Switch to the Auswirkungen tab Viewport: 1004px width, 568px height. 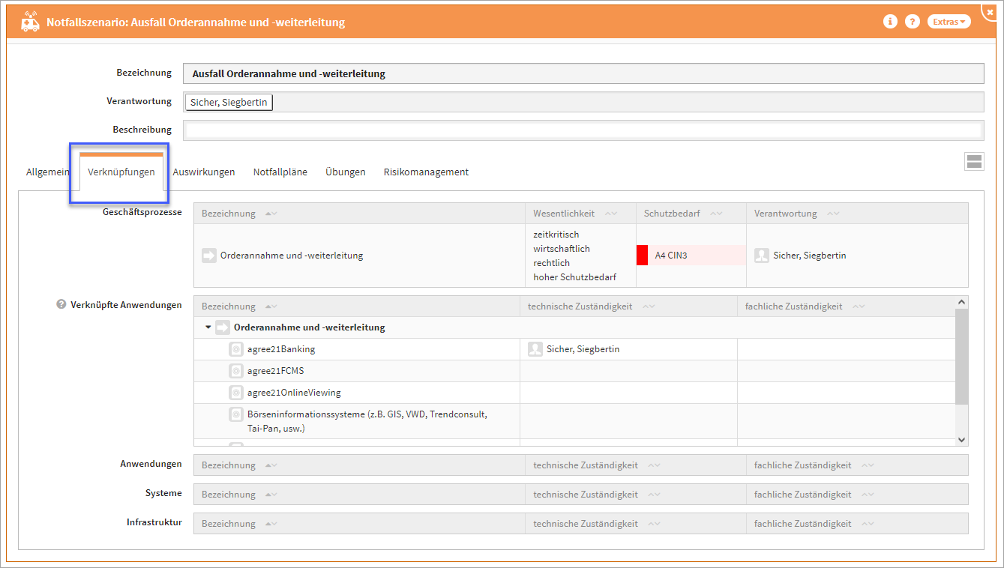[204, 172]
